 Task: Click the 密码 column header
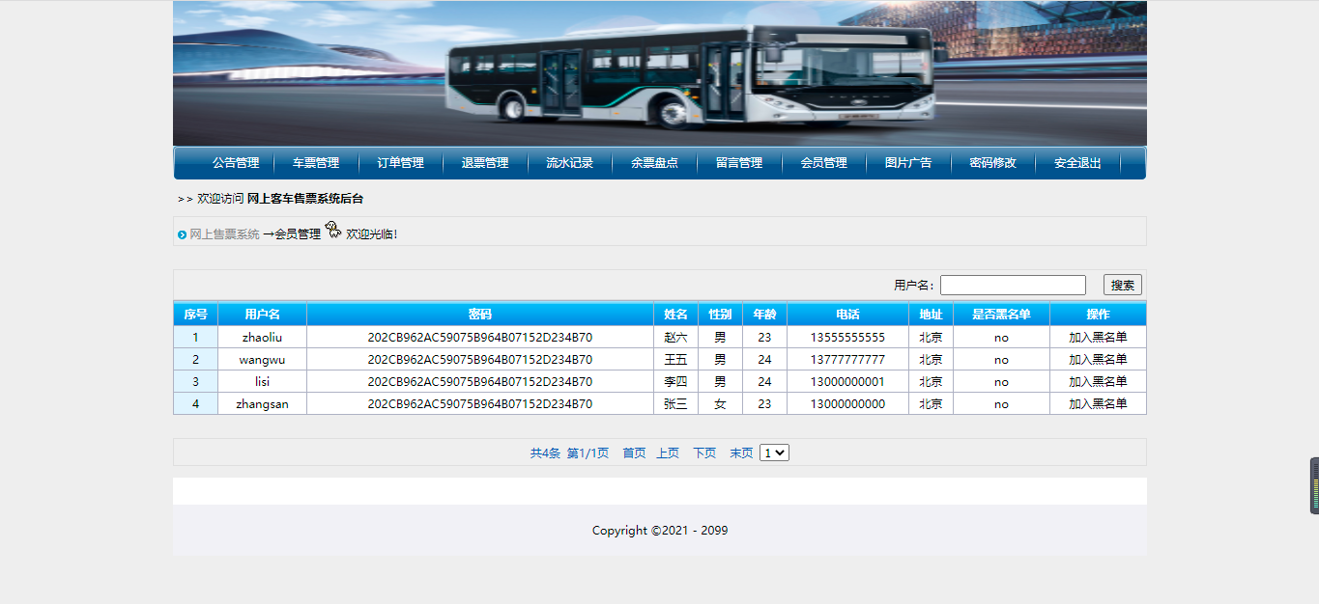point(480,315)
